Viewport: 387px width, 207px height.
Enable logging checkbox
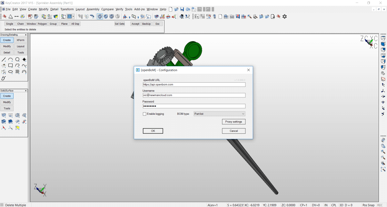coord(144,114)
